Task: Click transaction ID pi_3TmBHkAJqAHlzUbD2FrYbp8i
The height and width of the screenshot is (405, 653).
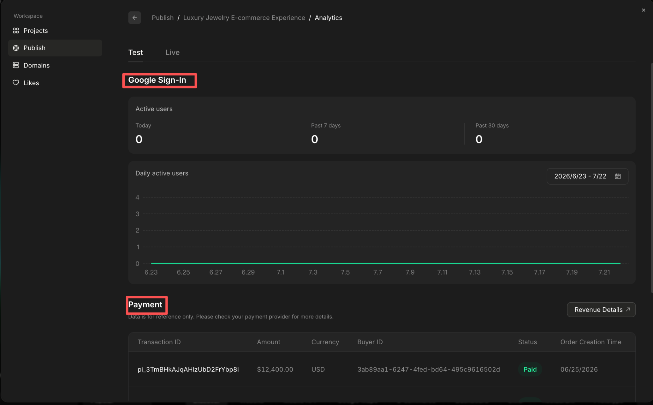Action: coord(188,369)
